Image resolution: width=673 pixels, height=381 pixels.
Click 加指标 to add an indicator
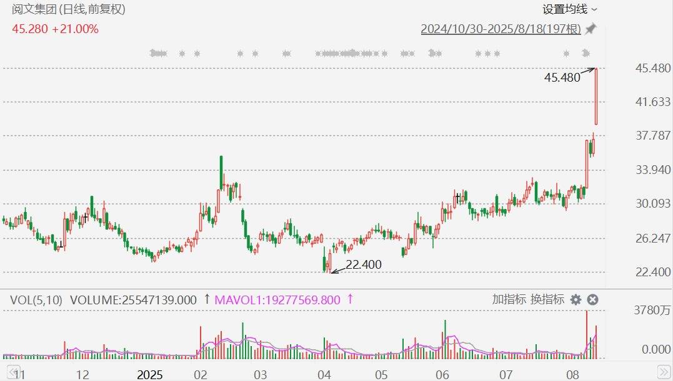(x=509, y=299)
